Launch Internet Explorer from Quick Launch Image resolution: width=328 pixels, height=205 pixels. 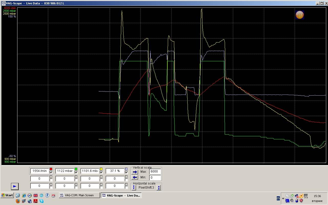pyautogui.click(x=24, y=195)
